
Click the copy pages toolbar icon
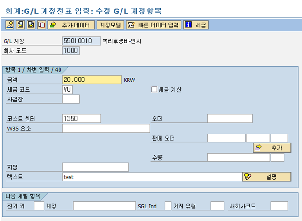(x=41, y=25)
